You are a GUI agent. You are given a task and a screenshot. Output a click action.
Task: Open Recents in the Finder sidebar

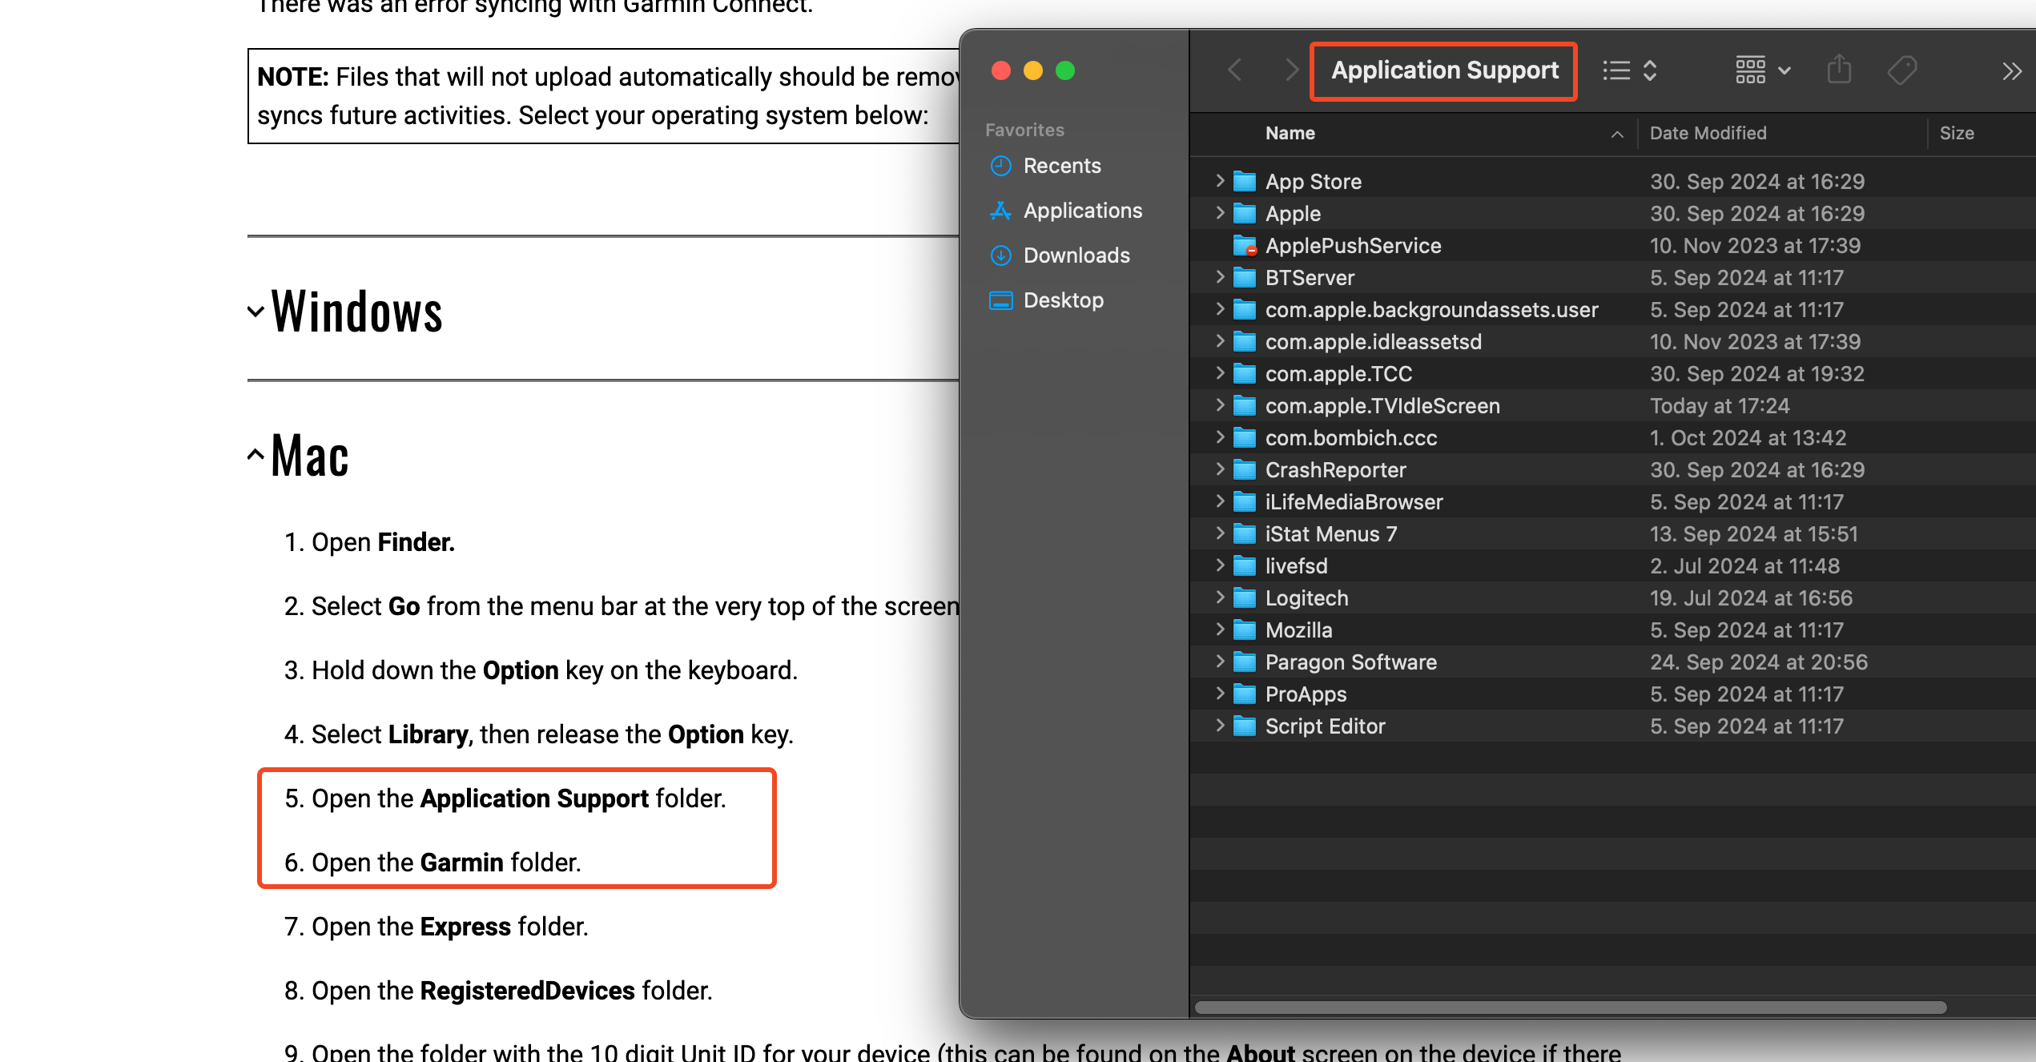click(1062, 166)
